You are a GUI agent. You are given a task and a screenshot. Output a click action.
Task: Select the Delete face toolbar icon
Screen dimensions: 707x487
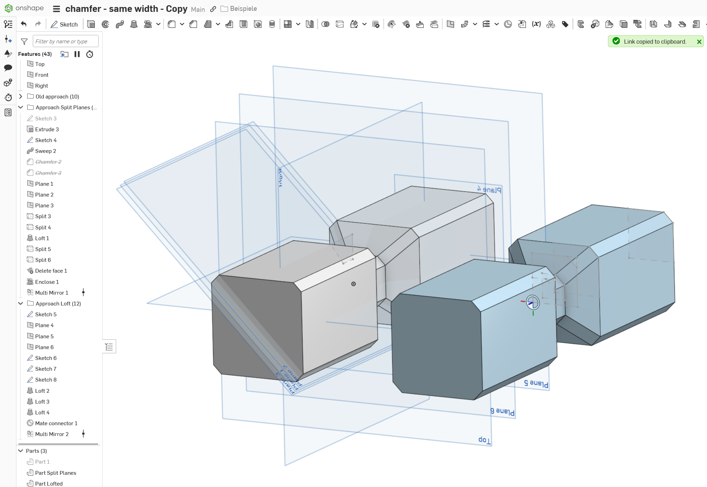tap(406, 24)
